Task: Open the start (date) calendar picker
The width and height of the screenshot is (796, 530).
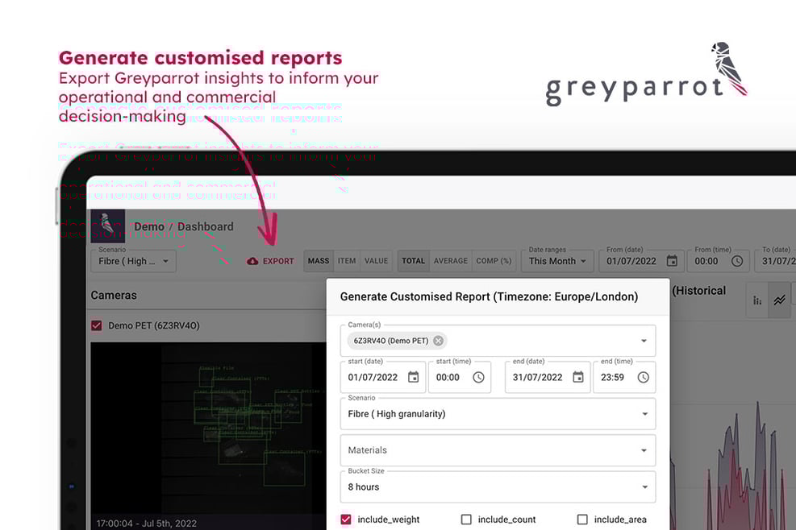Action: click(413, 377)
